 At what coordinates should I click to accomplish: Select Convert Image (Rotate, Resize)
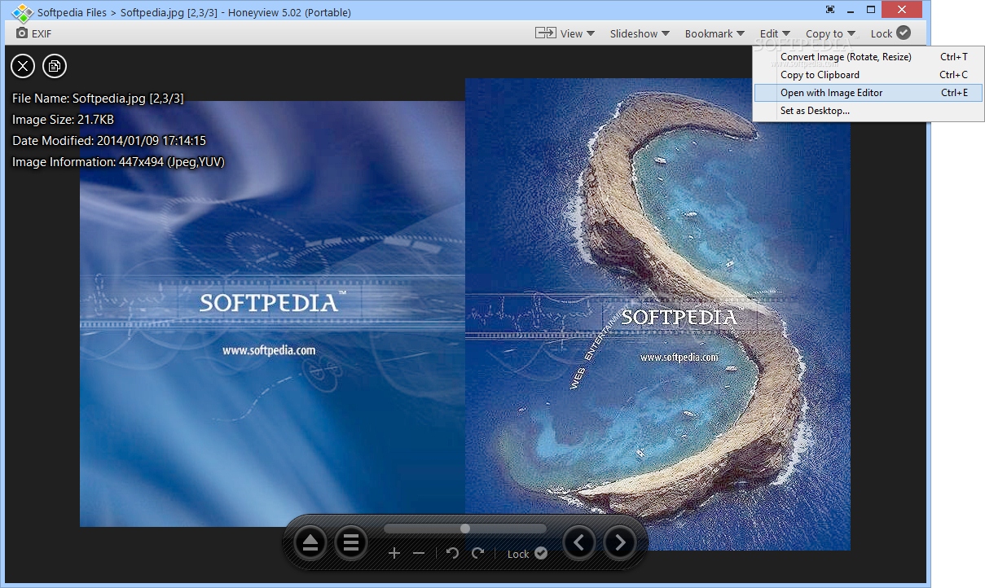[x=846, y=57]
